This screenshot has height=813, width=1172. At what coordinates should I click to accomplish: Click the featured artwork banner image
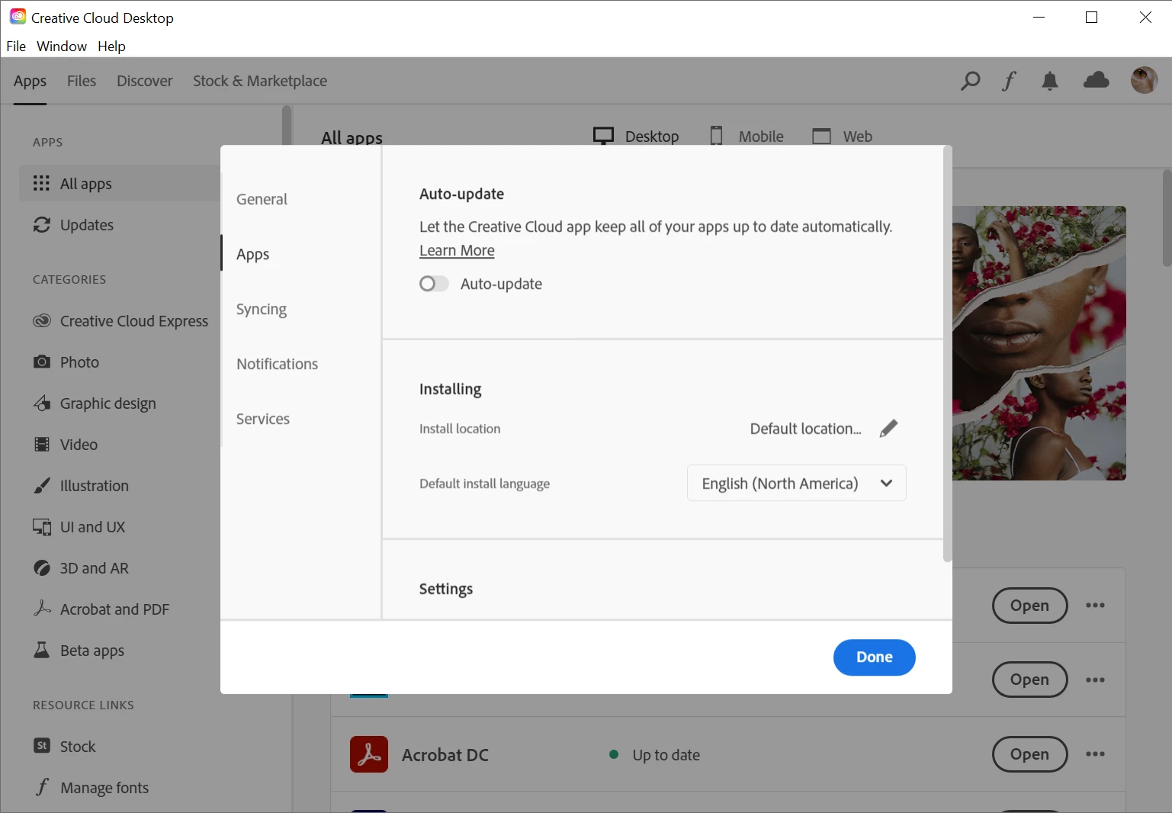(1039, 343)
